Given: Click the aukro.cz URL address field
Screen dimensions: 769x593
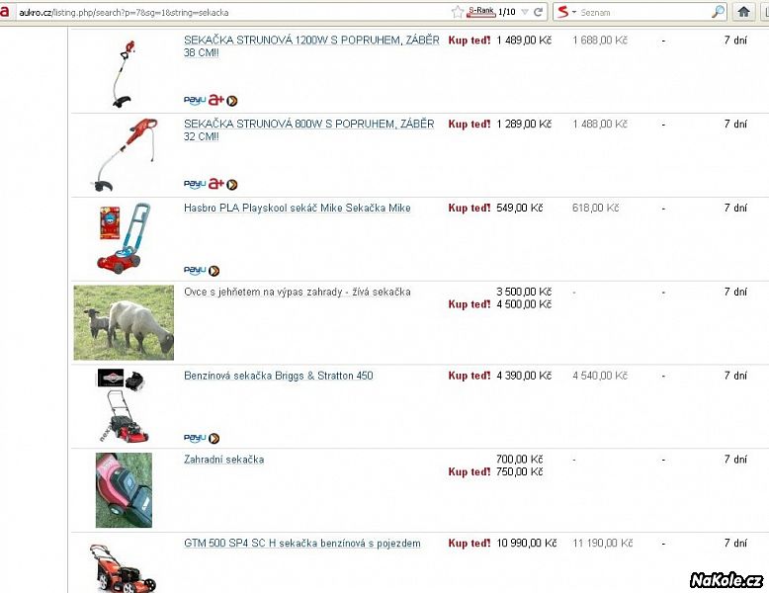Looking at the screenshot, I should [x=233, y=12].
